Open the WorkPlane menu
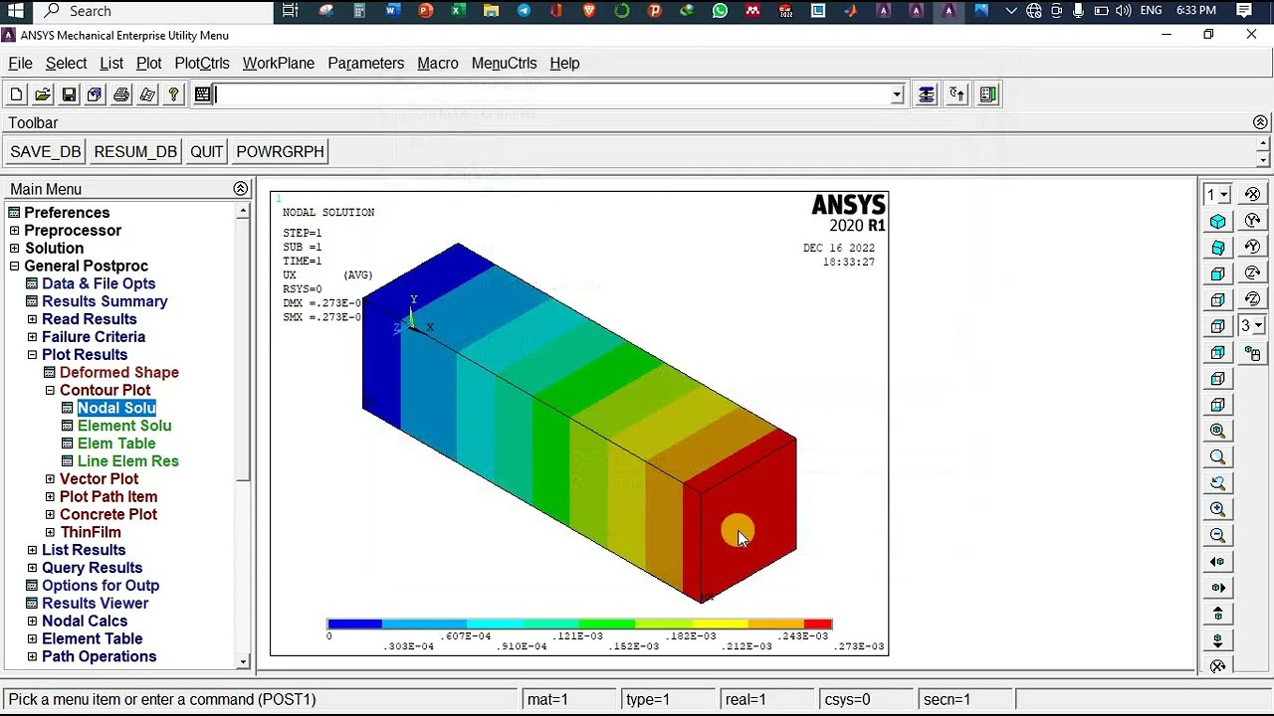 click(x=279, y=63)
